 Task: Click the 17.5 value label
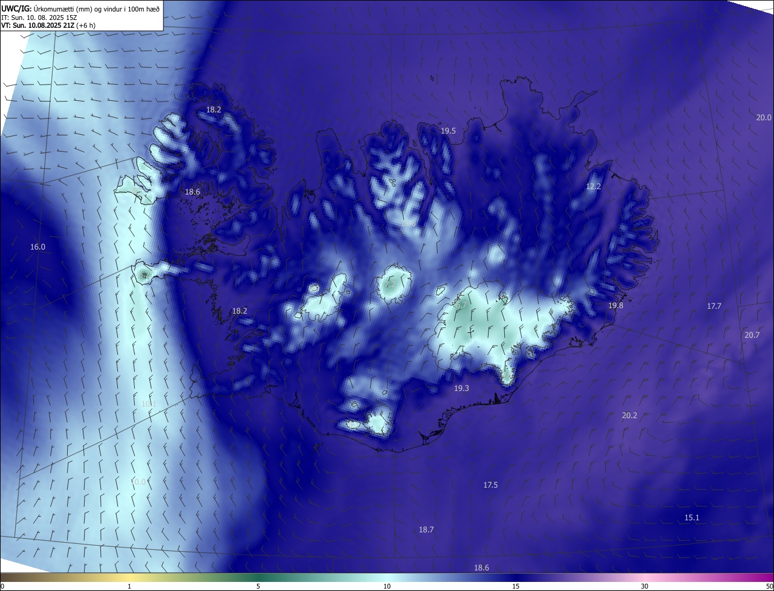click(490, 485)
